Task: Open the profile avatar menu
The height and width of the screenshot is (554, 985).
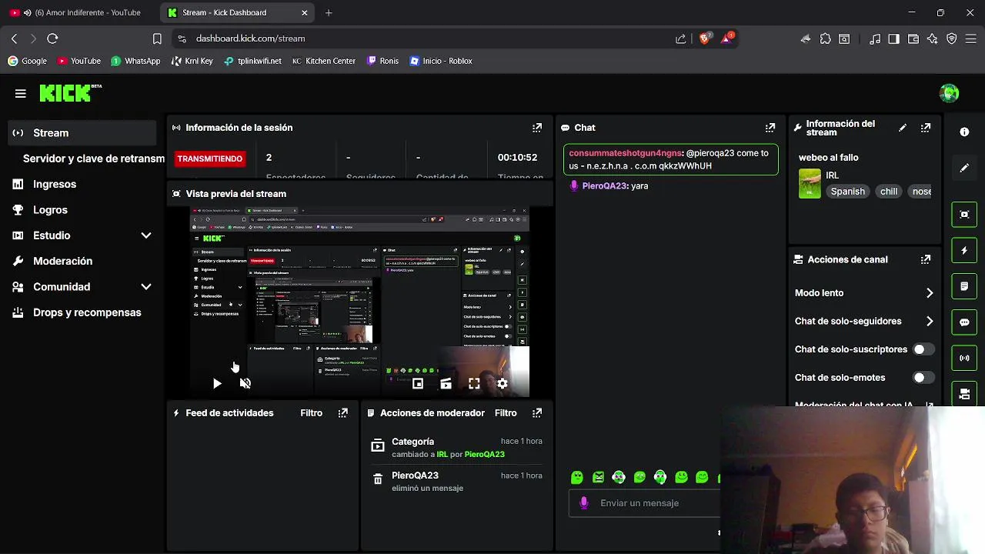Action: [949, 93]
